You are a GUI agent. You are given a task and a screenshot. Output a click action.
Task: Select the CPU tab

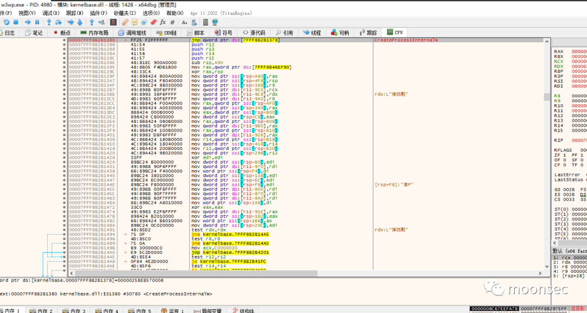pos(395,33)
